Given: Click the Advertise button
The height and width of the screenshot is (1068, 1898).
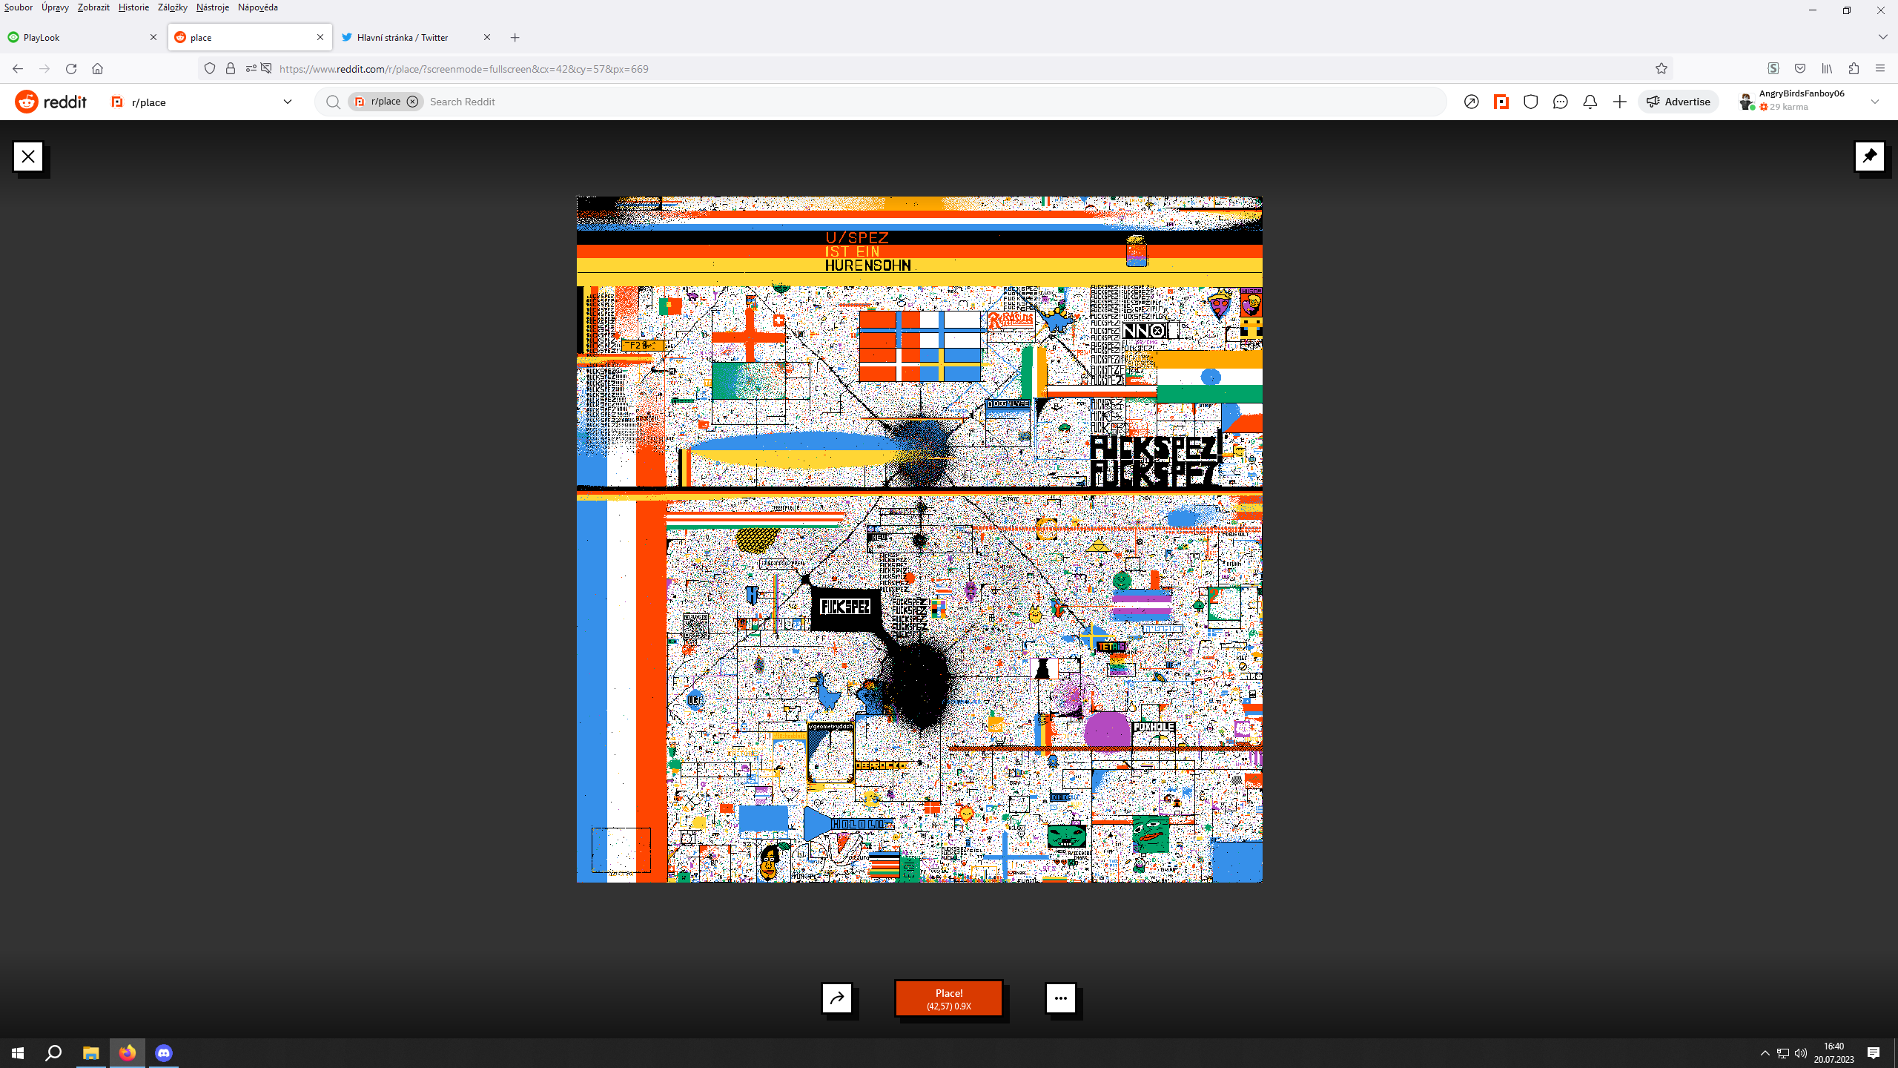Looking at the screenshot, I should click(x=1678, y=102).
